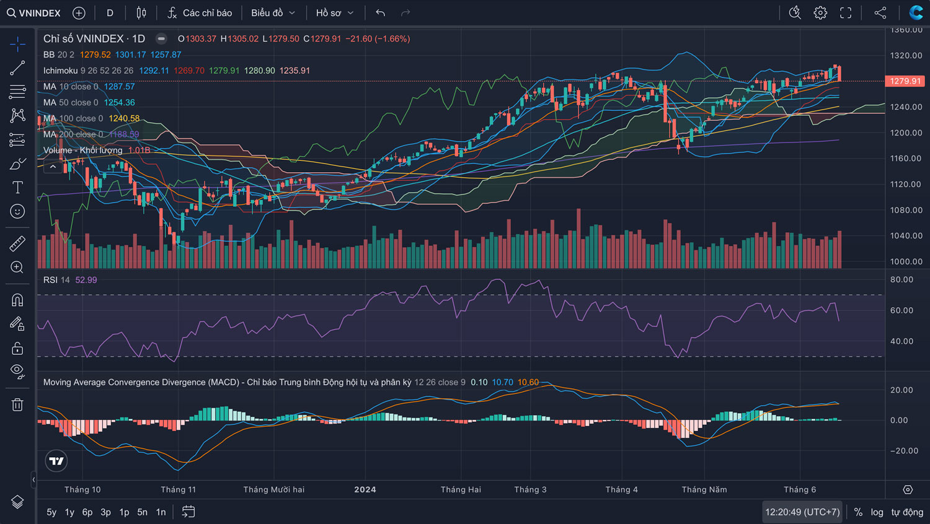This screenshot has width=930, height=524.
Task: Open chart settings gear icon
Action: point(820,13)
